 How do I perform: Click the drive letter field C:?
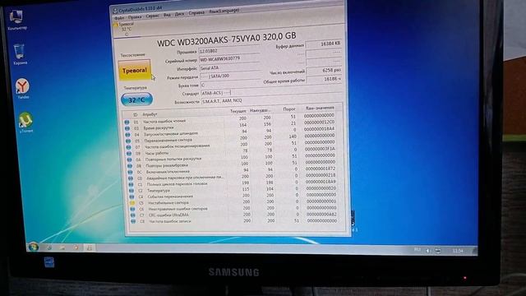point(230,85)
